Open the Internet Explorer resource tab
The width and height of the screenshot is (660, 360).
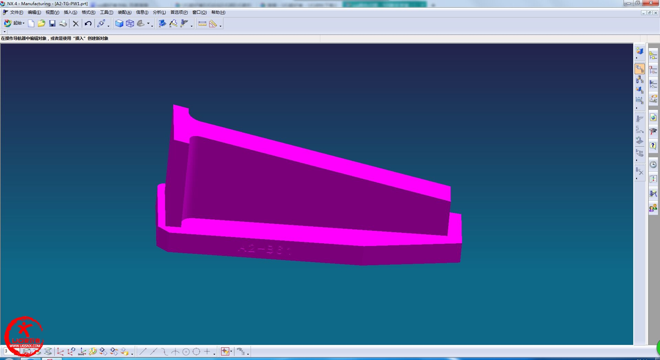(653, 118)
